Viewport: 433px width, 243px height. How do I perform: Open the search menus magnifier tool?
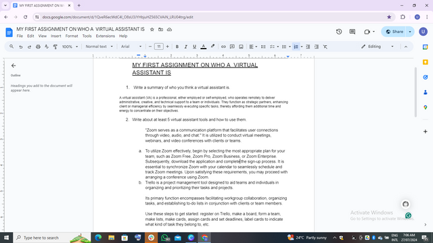[12, 47]
